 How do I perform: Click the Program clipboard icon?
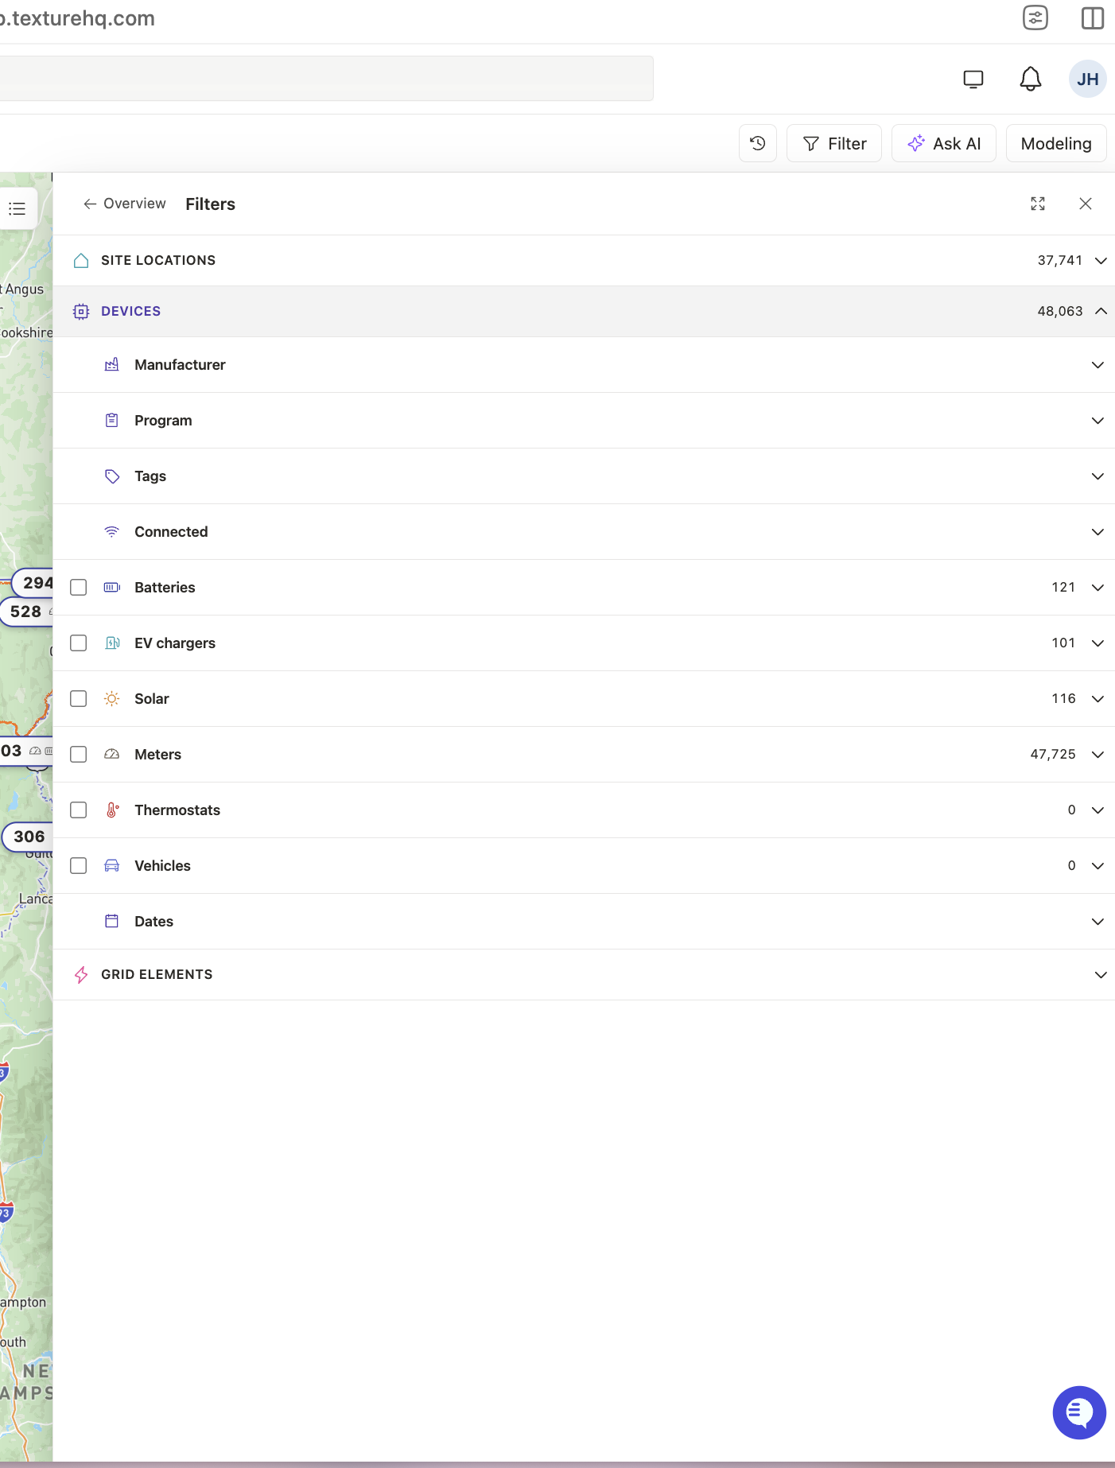pos(112,420)
